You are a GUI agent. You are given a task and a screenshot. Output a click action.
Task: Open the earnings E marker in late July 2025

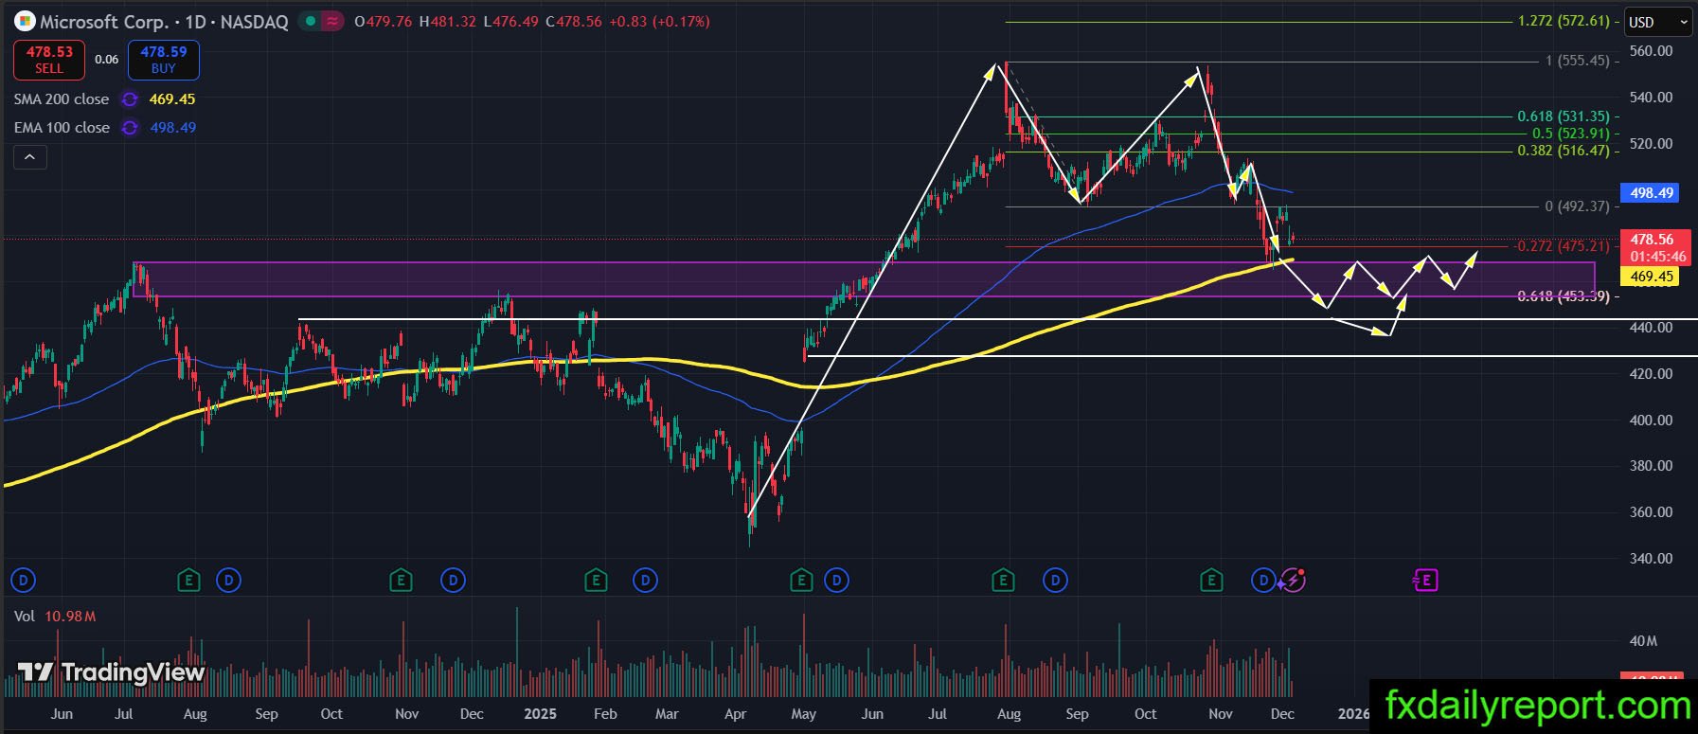(1003, 580)
